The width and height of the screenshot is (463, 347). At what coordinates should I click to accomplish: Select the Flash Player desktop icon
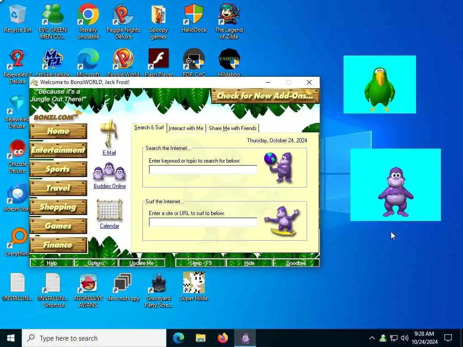click(159, 62)
